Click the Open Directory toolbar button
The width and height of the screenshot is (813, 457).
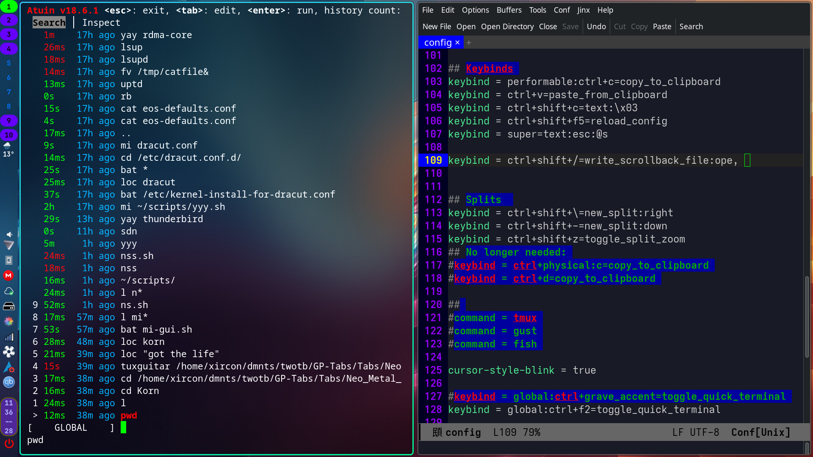pos(507,26)
